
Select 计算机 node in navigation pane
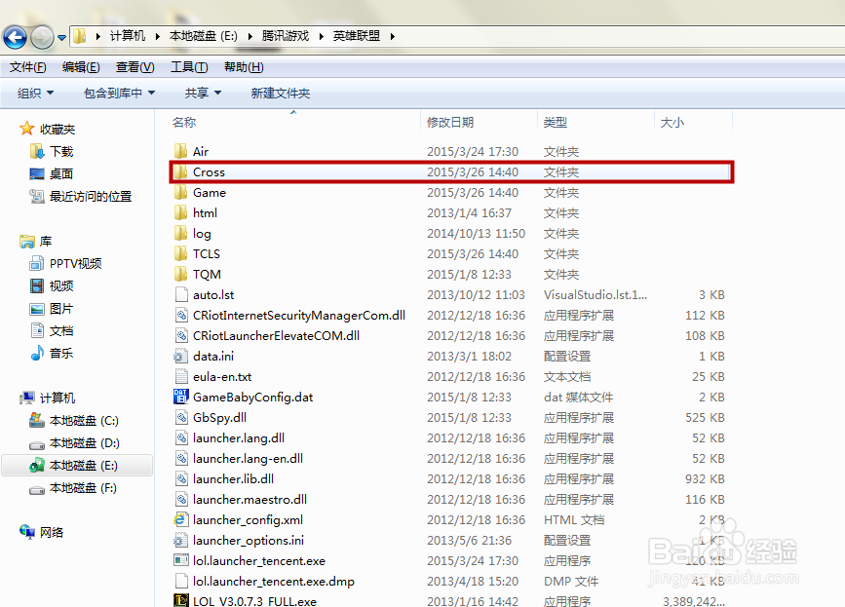tap(48, 398)
